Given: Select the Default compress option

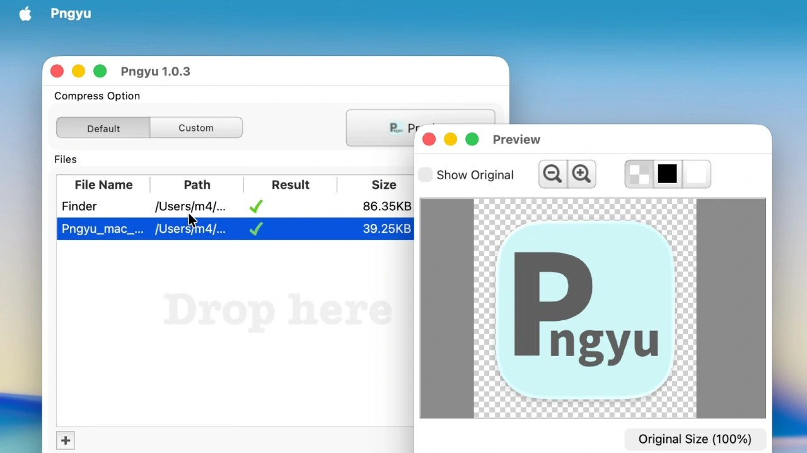Looking at the screenshot, I should 103,128.
